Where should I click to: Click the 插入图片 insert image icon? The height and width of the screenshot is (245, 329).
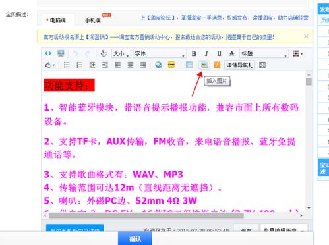pyautogui.click(x=204, y=65)
